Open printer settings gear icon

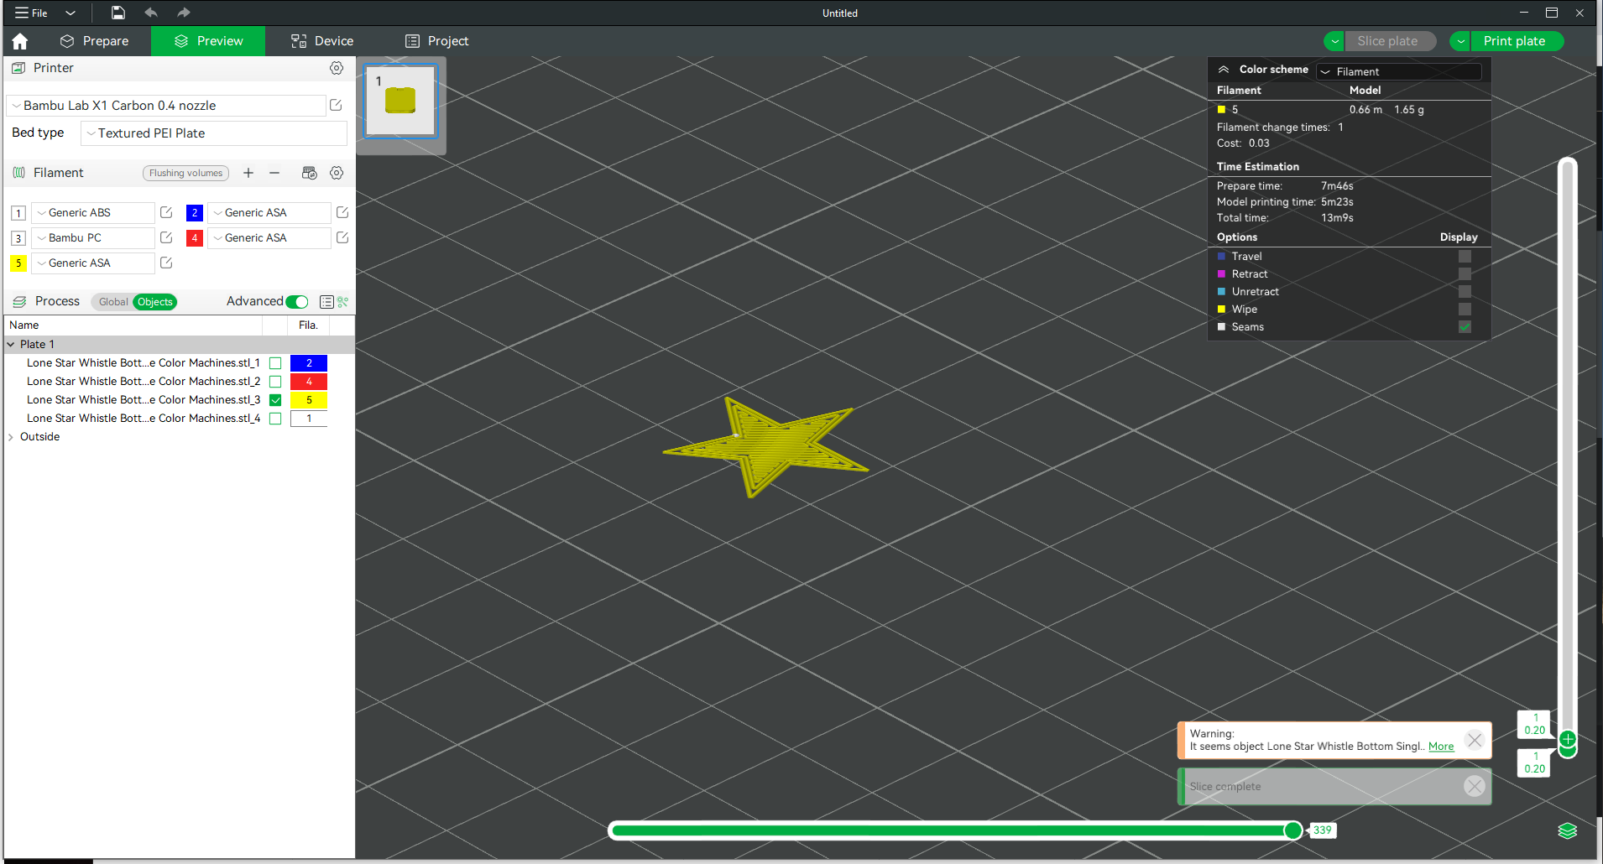coord(337,68)
